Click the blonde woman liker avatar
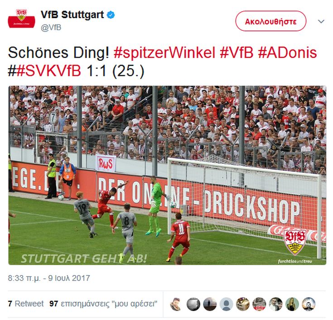The image size is (333, 320). (x=292, y=304)
